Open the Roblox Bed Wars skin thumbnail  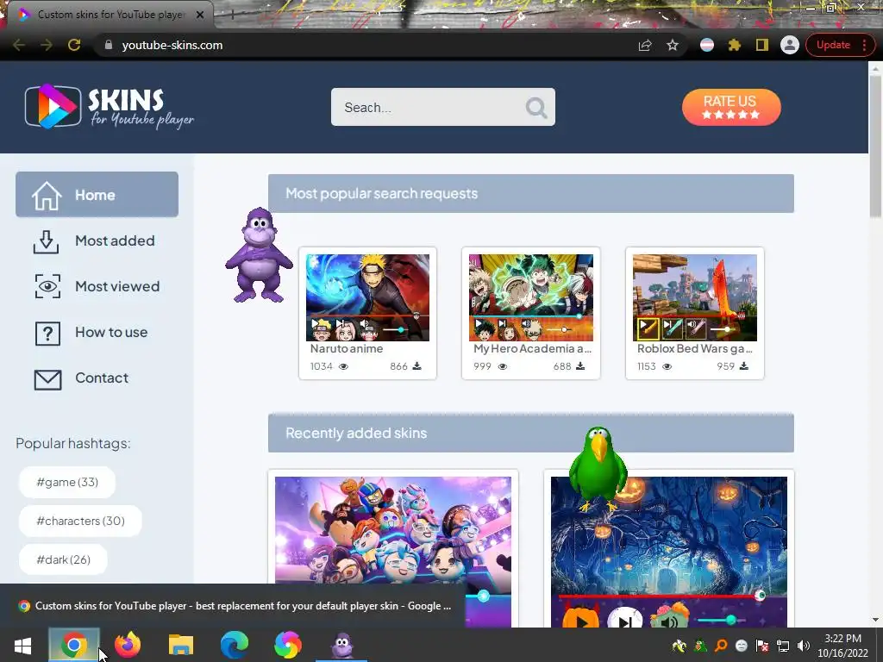click(x=695, y=297)
